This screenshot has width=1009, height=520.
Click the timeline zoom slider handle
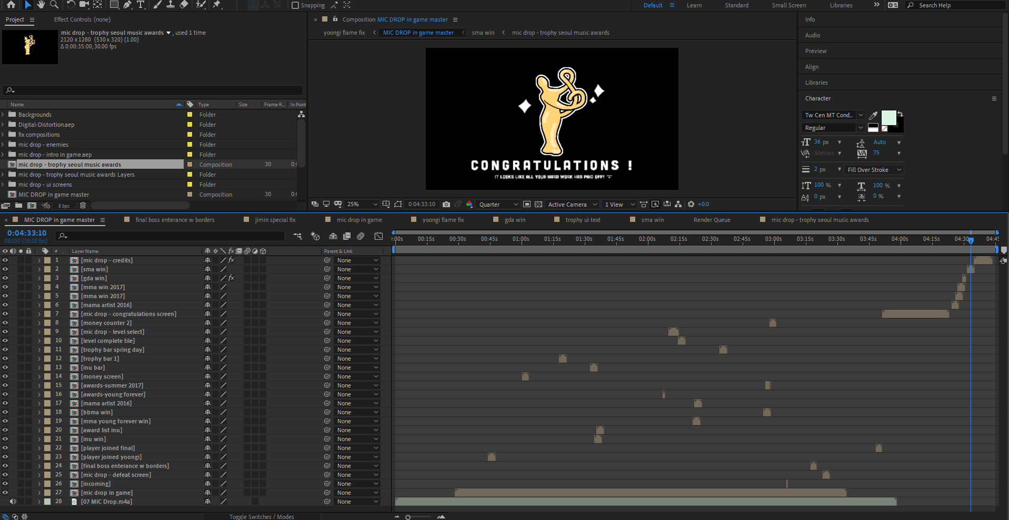pyautogui.click(x=408, y=517)
